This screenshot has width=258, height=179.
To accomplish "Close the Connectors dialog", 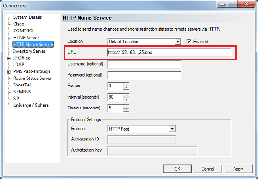I will coord(246,4).
